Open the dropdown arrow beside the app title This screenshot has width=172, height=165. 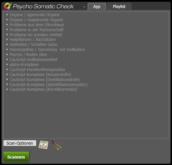[84, 7]
